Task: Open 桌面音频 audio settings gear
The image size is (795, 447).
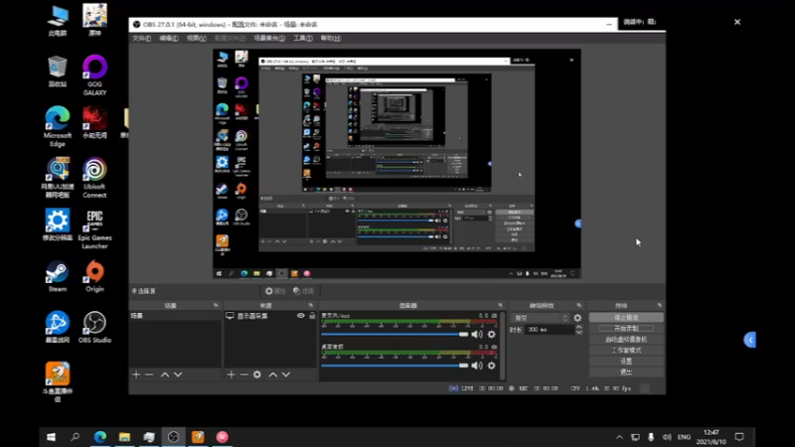Action: coord(491,366)
